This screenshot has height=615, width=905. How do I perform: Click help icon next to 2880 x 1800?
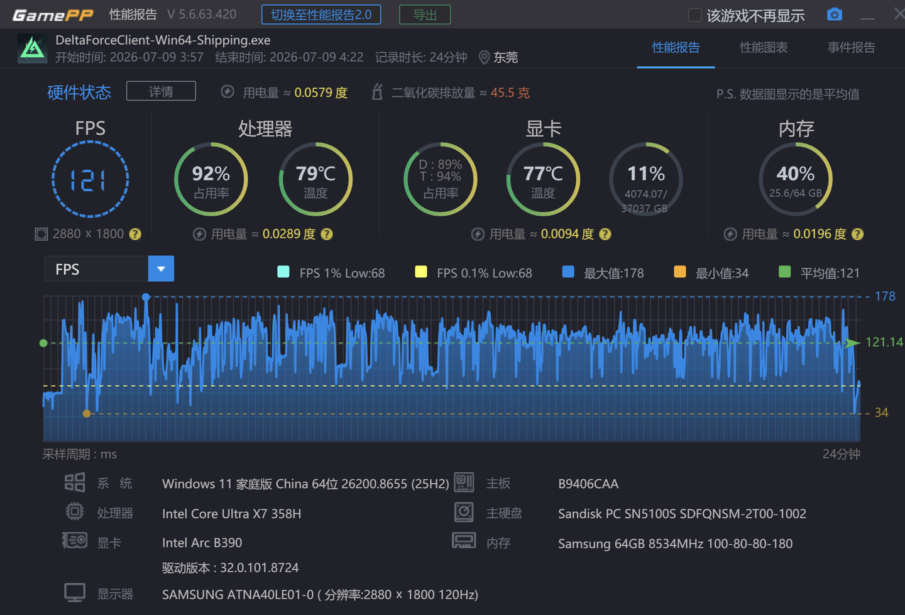pos(135,234)
